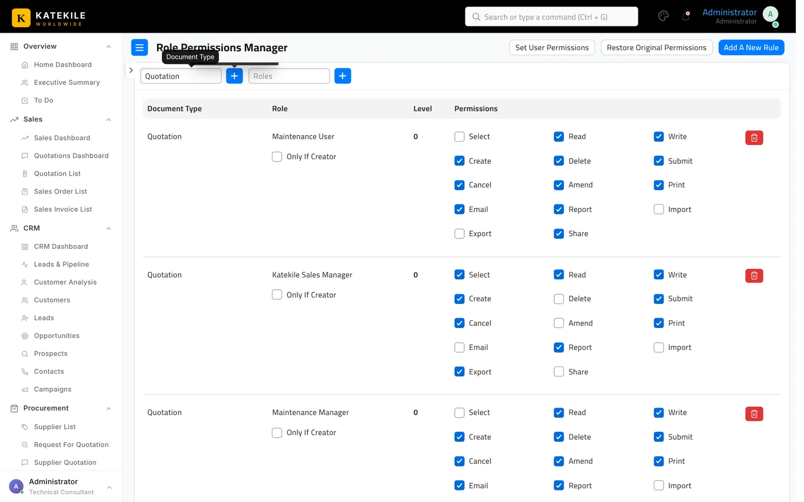
Task: Collapse the CRM sidebar section
Action: click(x=109, y=228)
